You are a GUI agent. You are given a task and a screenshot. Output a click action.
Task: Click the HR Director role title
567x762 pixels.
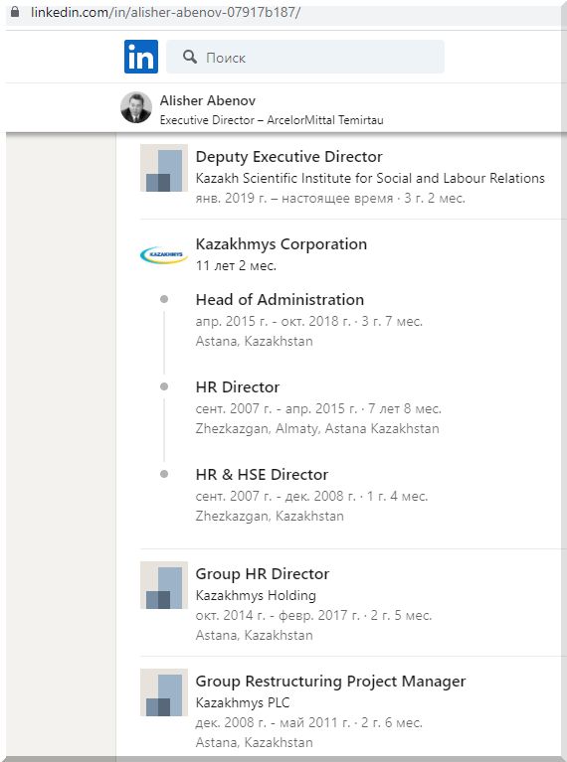238,386
